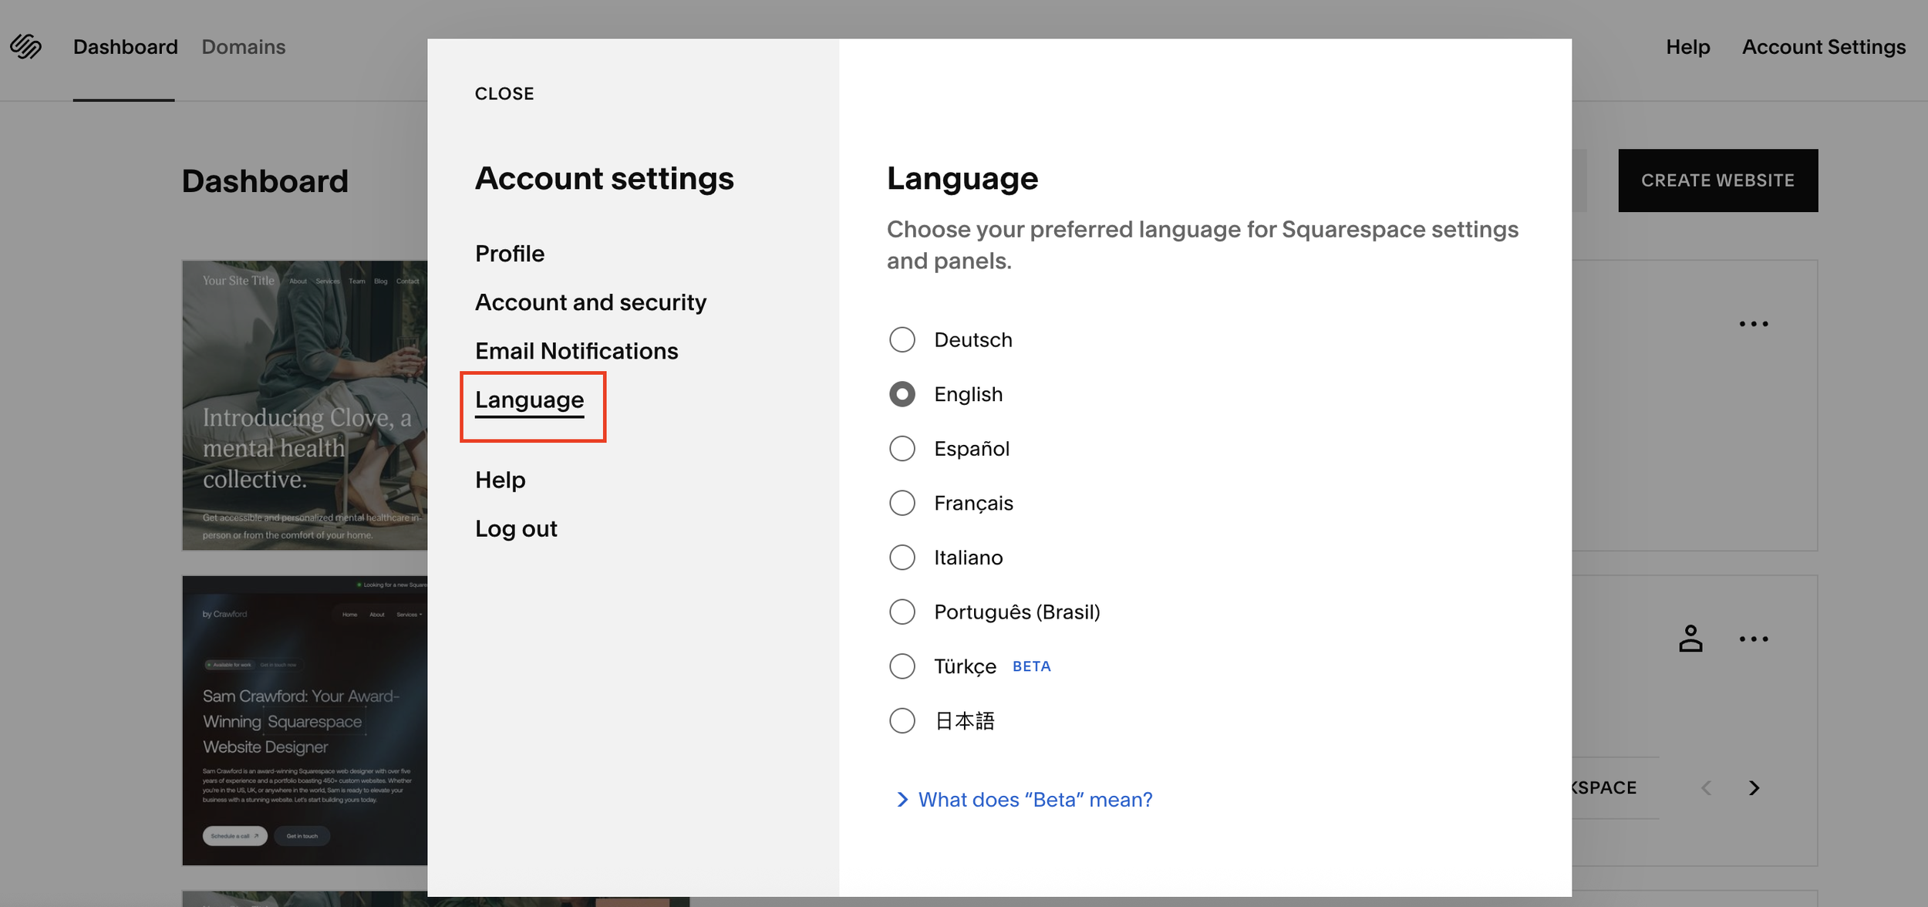Switch to the Domains tab
This screenshot has height=907, width=1928.
click(244, 47)
